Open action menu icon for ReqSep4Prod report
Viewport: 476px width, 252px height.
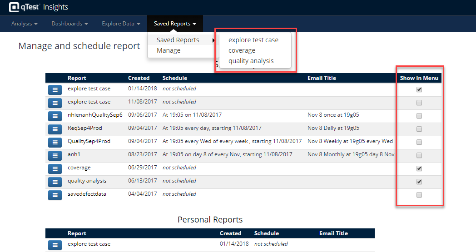coord(55,129)
